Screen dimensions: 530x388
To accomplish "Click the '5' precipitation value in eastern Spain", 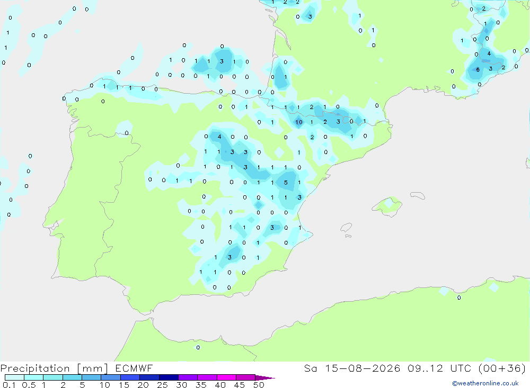I will point(286,183).
